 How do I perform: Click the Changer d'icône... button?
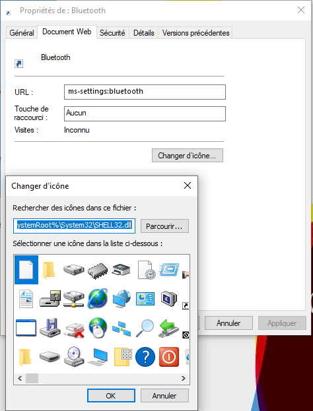tap(188, 156)
